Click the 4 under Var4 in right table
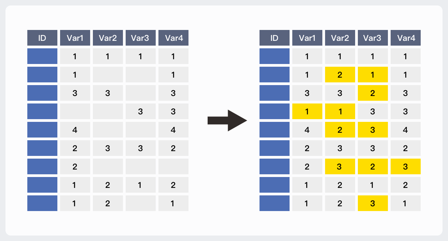448x241 pixels. pyautogui.click(x=405, y=130)
